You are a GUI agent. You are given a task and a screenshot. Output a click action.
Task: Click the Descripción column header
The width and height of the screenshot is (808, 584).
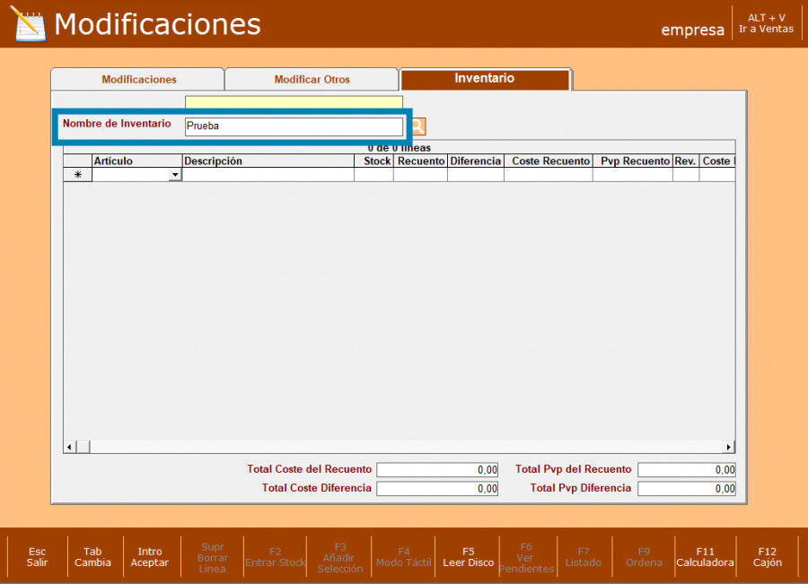tap(268, 161)
